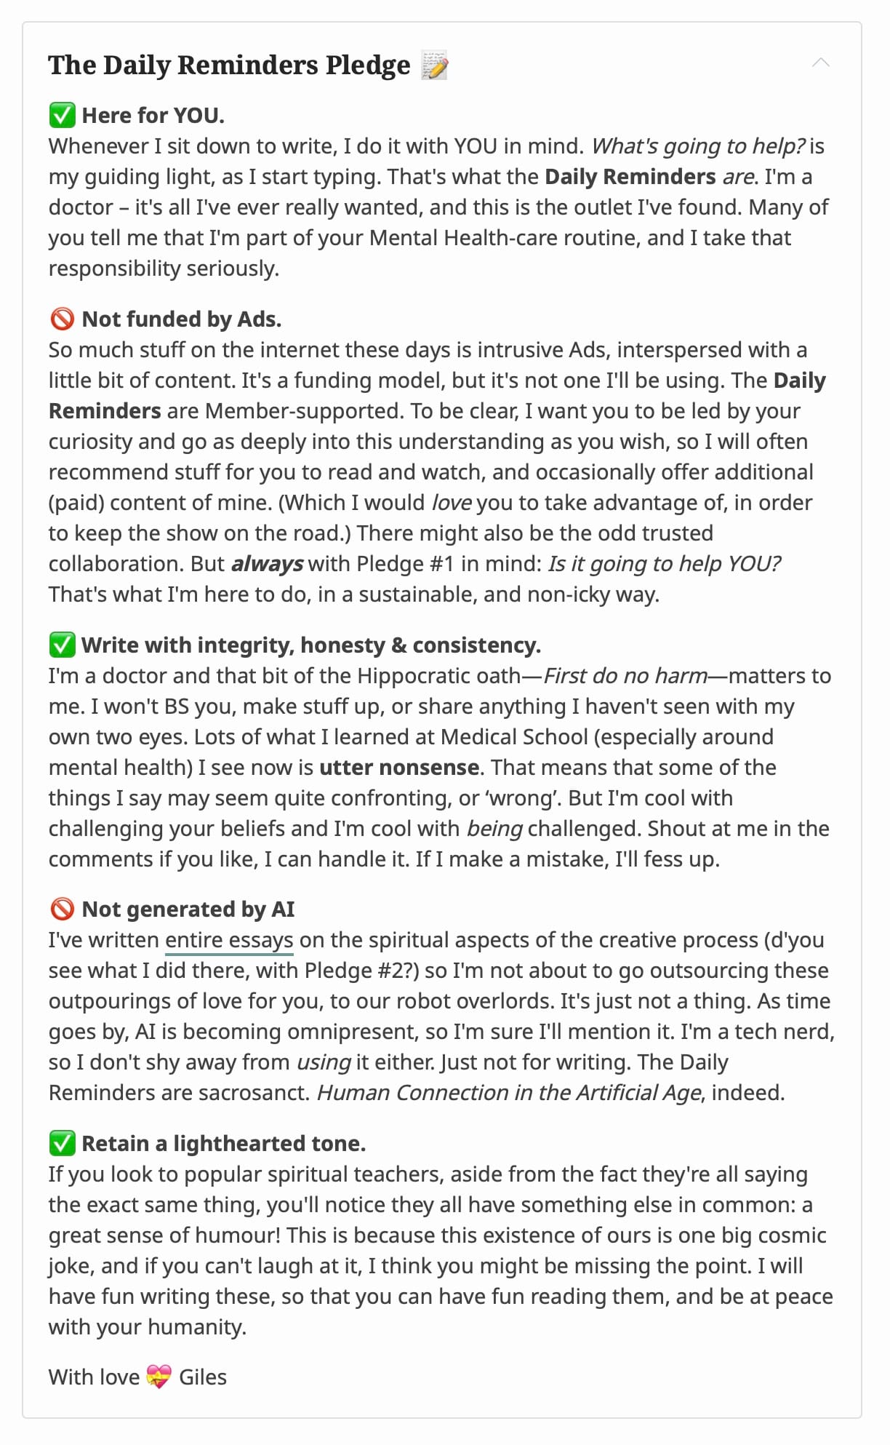Click the bold italic word "always"
This screenshot has width=890, height=1445.
pos(267,563)
